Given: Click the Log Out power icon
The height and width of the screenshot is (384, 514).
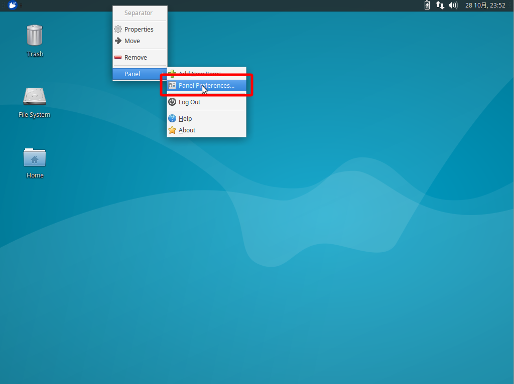Looking at the screenshot, I should pos(173,102).
